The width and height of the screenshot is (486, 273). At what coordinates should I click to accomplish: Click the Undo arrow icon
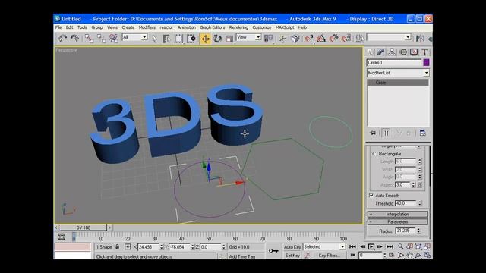coord(63,39)
